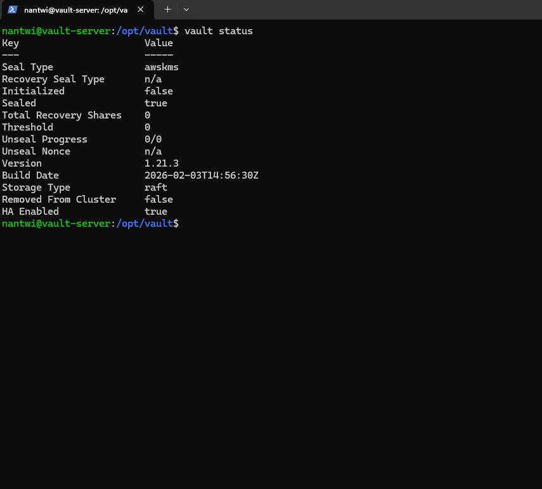Select the Build Date timestamp

202,175
